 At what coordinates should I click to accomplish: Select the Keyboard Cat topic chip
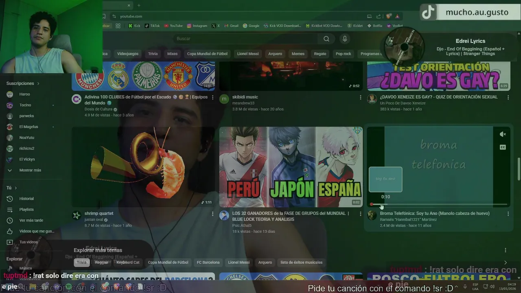coord(128,262)
